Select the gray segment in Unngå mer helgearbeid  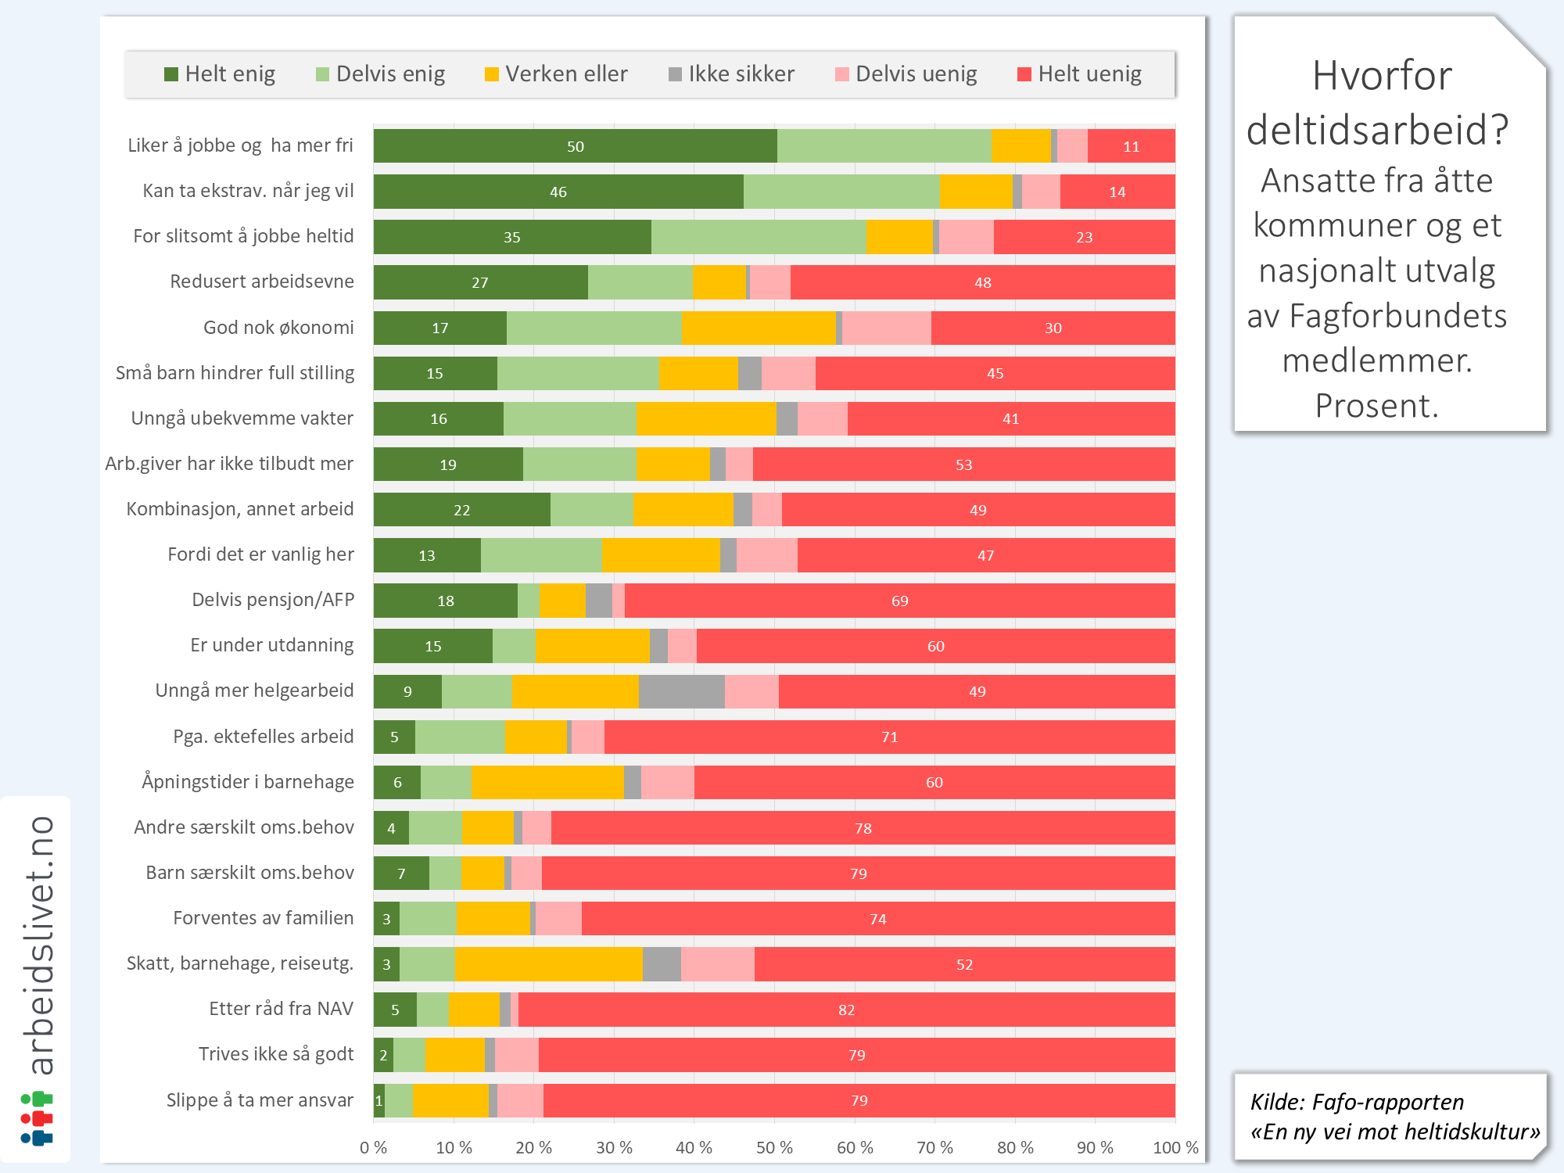click(x=681, y=691)
